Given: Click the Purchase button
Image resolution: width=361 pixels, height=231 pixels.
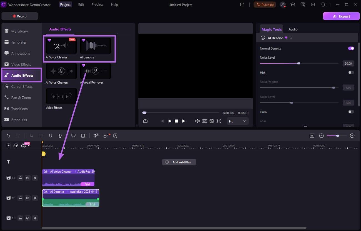Looking at the screenshot, I should click(265, 5).
